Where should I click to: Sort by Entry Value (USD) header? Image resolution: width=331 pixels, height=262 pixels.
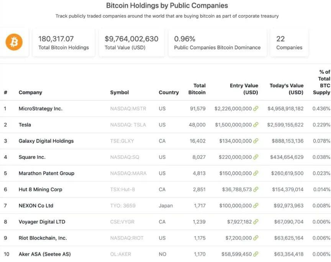pos(244,89)
